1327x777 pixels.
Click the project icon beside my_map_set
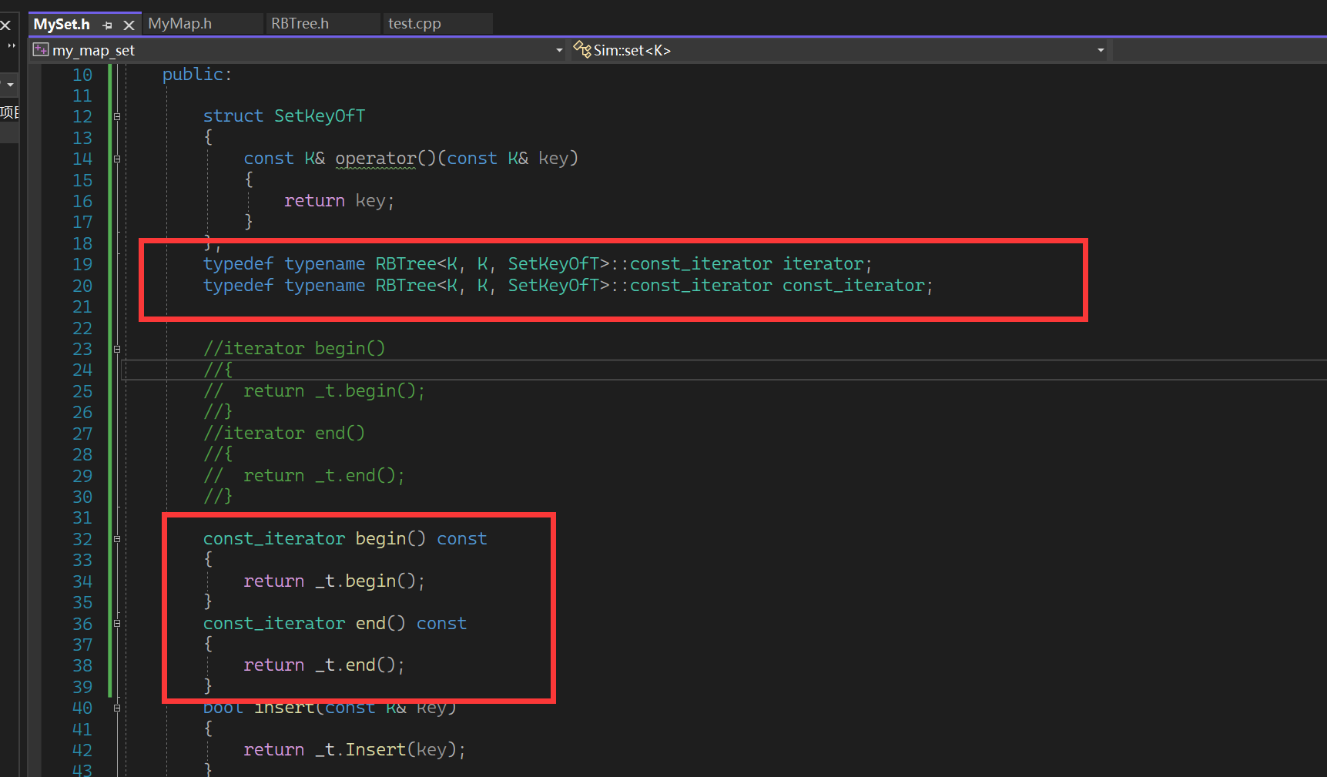pos(41,50)
